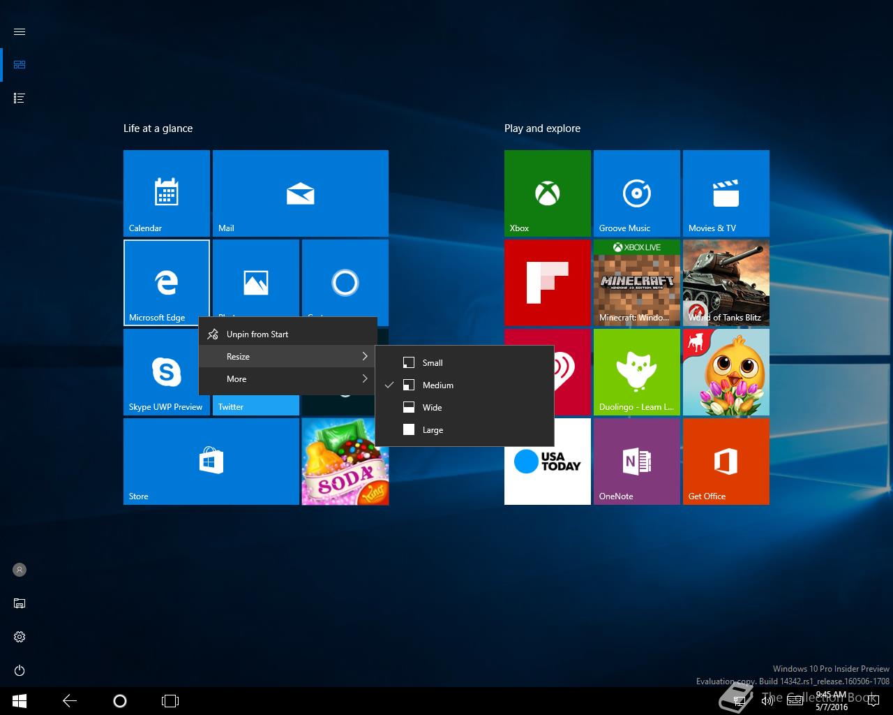Click the taskbar Back arrow
This screenshot has width=893, height=715.
click(70, 700)
